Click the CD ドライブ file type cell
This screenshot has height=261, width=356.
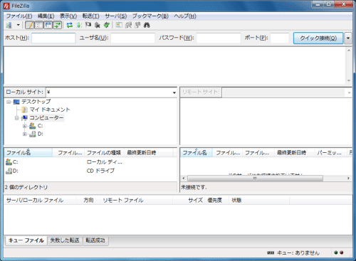pos(100,171)
